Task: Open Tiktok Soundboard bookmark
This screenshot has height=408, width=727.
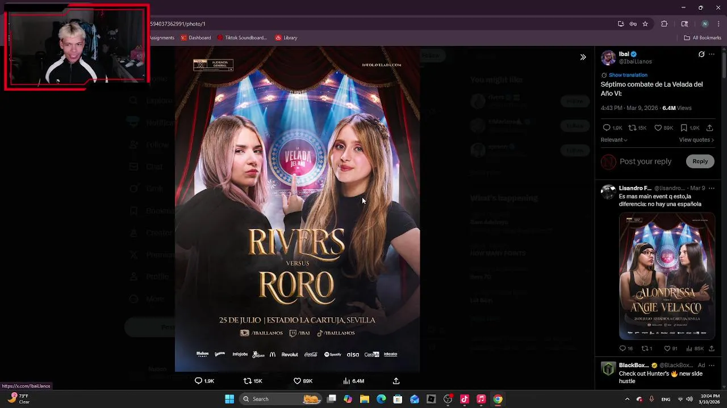Action: tap(241, 38)
